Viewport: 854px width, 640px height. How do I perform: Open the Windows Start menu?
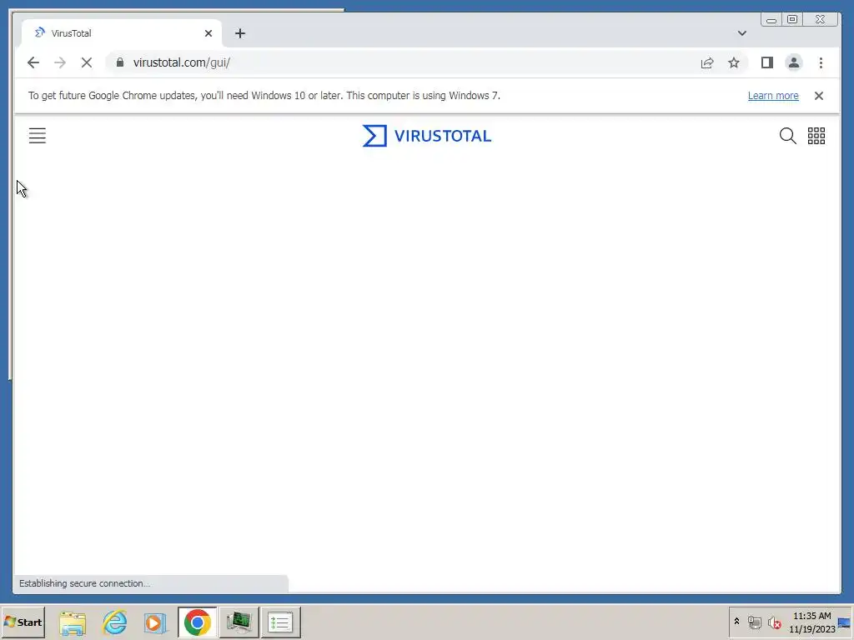[23, 622]
